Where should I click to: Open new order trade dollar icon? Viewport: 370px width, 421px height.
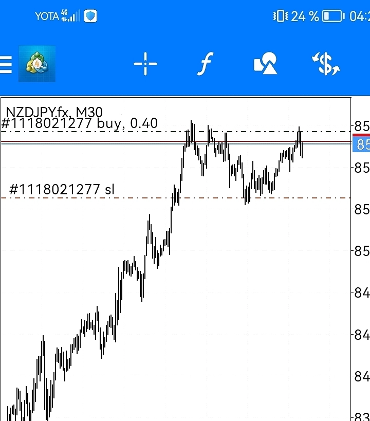[326, 64]
